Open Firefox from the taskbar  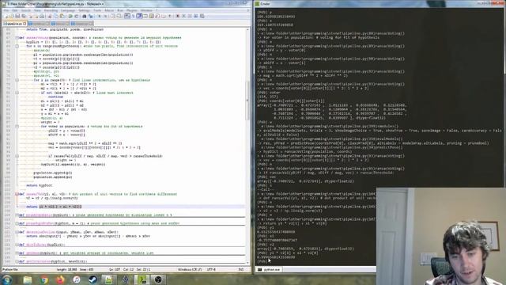click(x=60, y=279)
